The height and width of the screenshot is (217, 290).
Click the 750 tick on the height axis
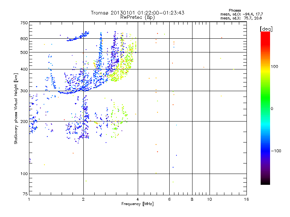tap(24, 23)
